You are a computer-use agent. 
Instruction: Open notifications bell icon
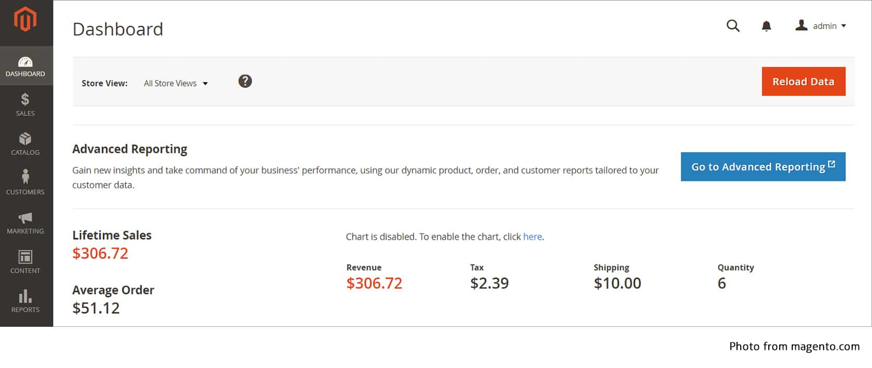[x=766, y=26]
